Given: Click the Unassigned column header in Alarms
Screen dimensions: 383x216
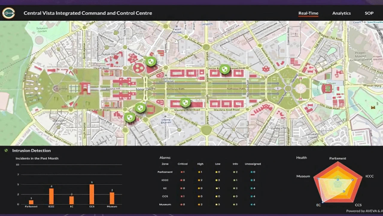Looking at the screenshot, I should (253, 164).
